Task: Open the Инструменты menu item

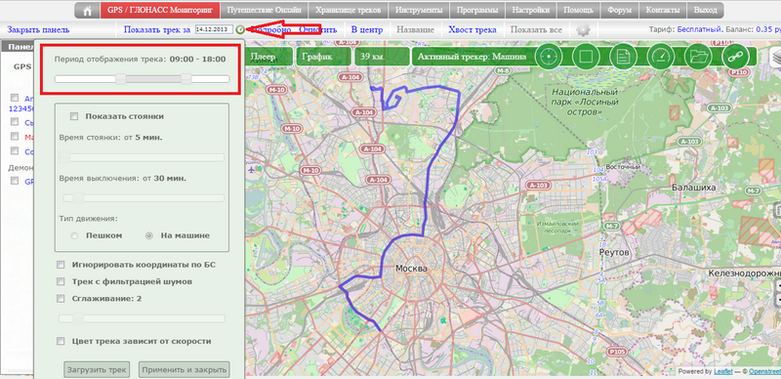Action: [x=419, y=11]
